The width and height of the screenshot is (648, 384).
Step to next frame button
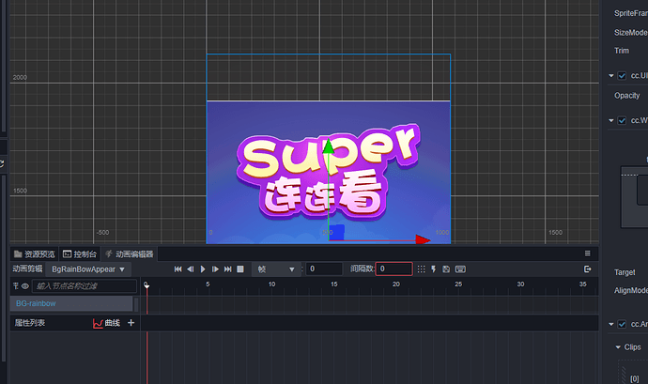(215, 269)
